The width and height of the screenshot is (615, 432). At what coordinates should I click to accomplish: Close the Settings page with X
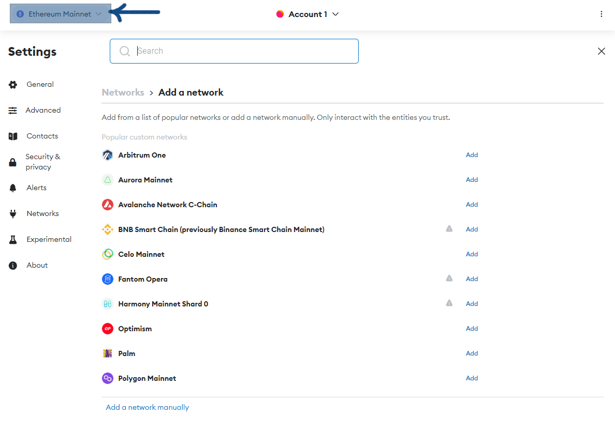point(601,51)
